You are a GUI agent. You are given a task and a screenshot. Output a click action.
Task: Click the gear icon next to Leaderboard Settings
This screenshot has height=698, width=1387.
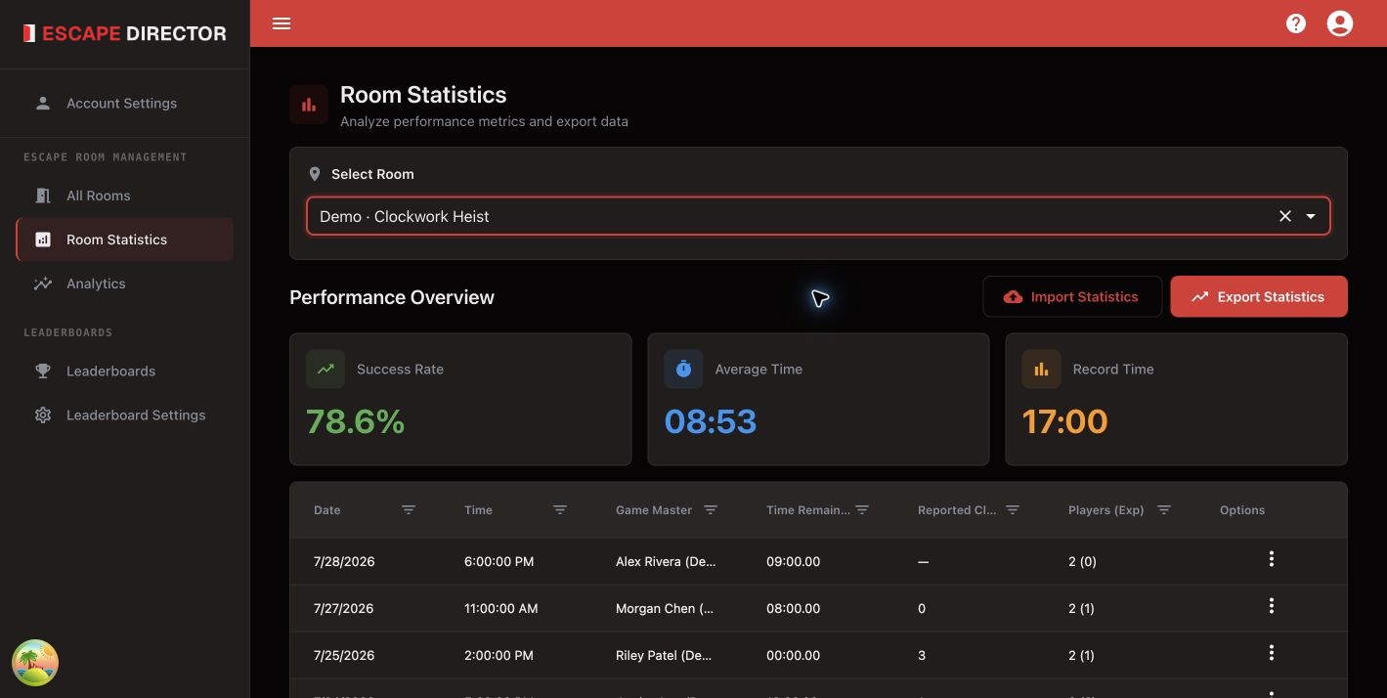[43, 415]
